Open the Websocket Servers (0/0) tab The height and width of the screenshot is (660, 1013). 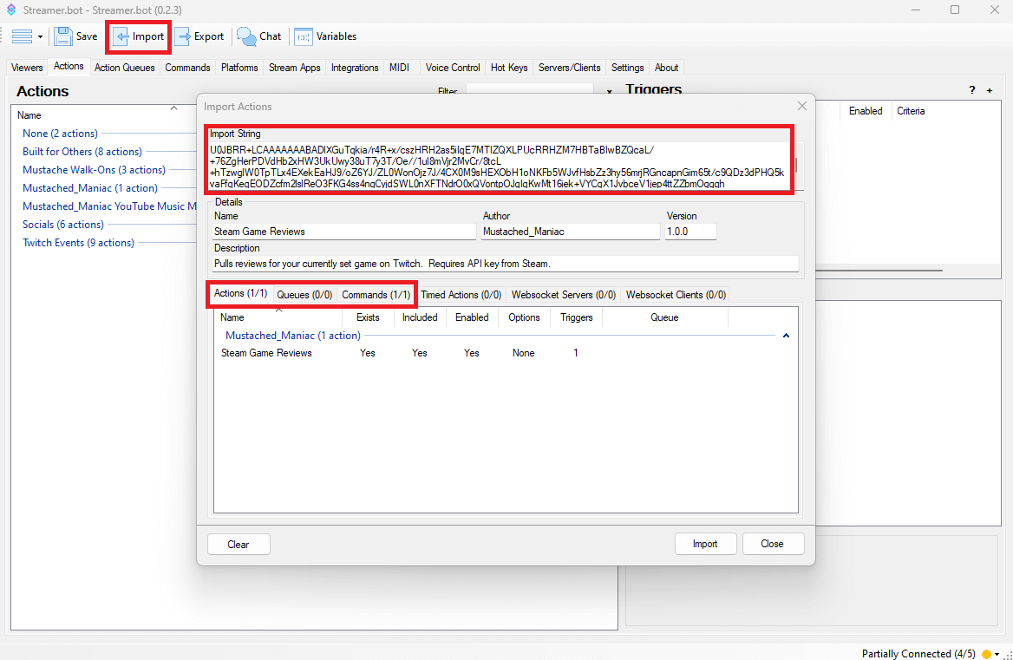(564, 295)
